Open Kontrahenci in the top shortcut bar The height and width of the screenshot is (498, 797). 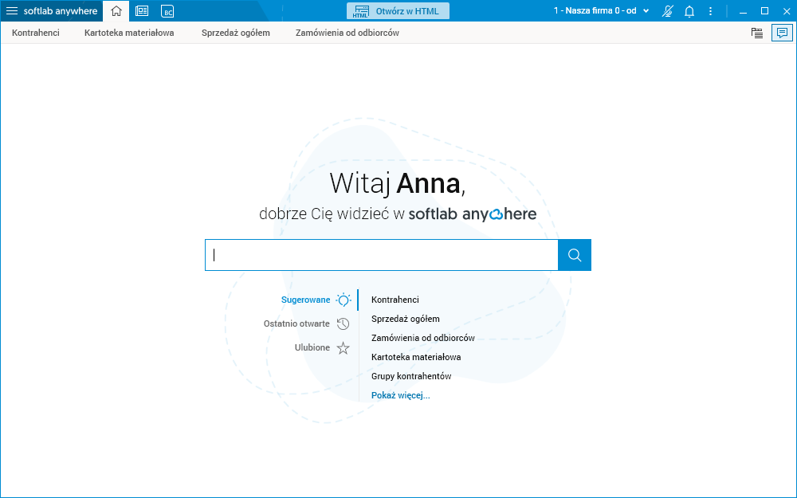pyautogui.click(x=36, y=33)
